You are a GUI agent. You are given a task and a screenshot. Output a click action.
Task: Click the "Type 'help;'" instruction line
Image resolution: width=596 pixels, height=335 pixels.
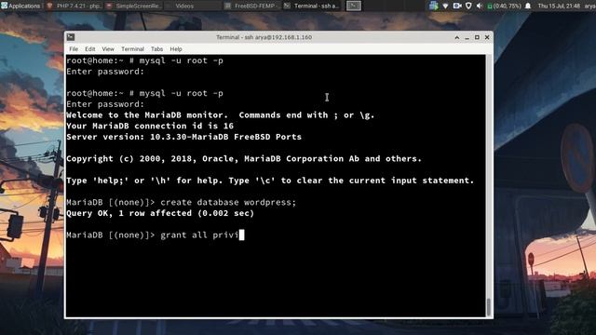tap(270, 181)
